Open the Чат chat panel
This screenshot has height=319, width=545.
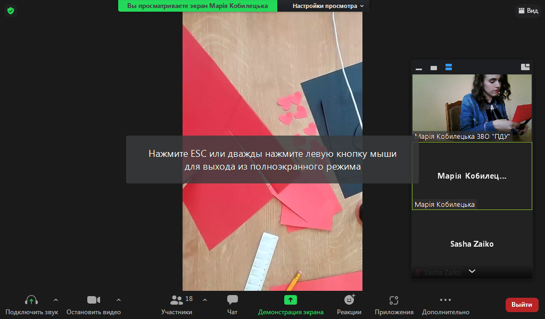pyautogui.click(x=232, y=304)
